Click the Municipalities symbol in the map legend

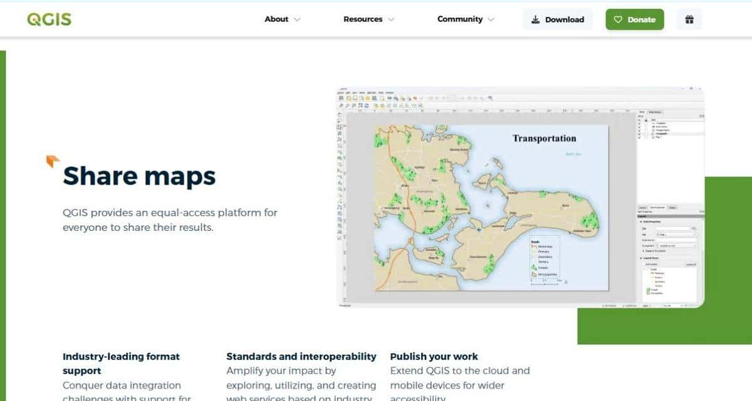534,274
